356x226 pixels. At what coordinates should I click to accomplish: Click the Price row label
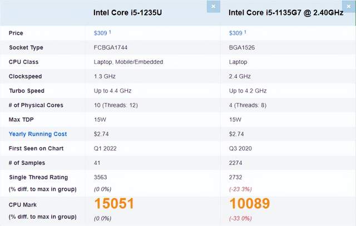[16, 33]
